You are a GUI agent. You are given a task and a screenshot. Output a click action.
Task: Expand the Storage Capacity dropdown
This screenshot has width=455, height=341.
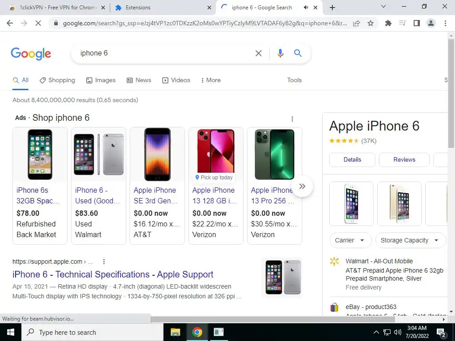point(410,240)
